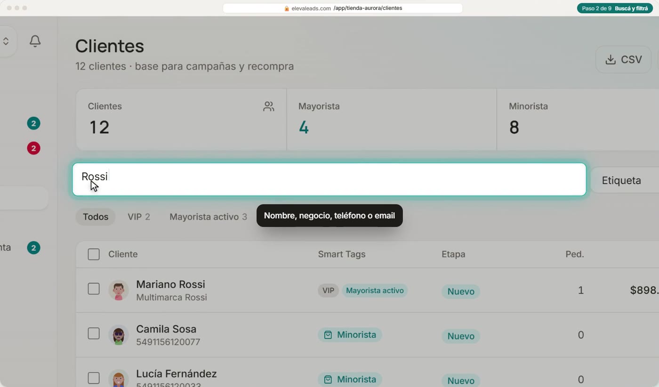Click Camila Sosa's avatar

tap(119, 335)
